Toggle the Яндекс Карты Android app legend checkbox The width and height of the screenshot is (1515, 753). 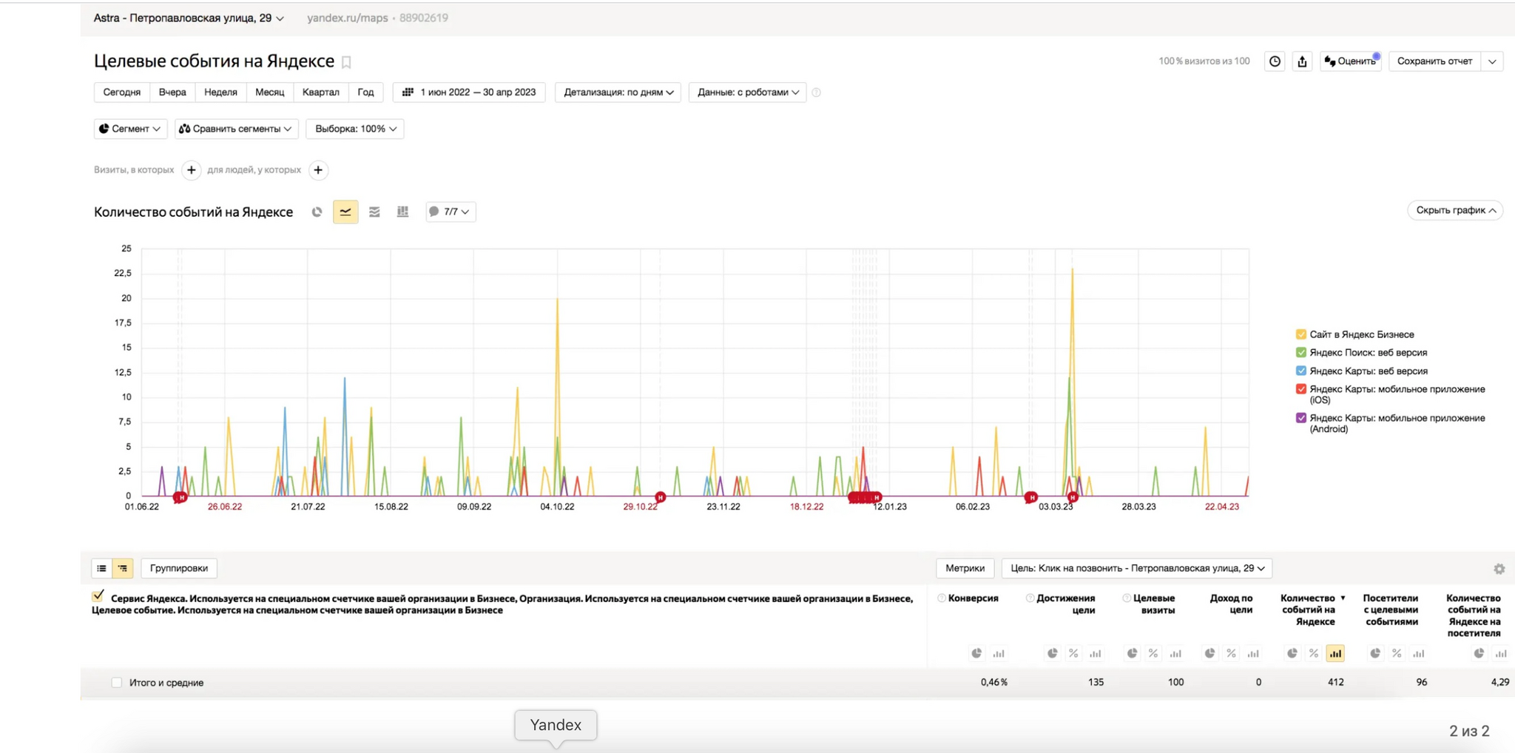pyautogui.click(x=1301, y=418)
